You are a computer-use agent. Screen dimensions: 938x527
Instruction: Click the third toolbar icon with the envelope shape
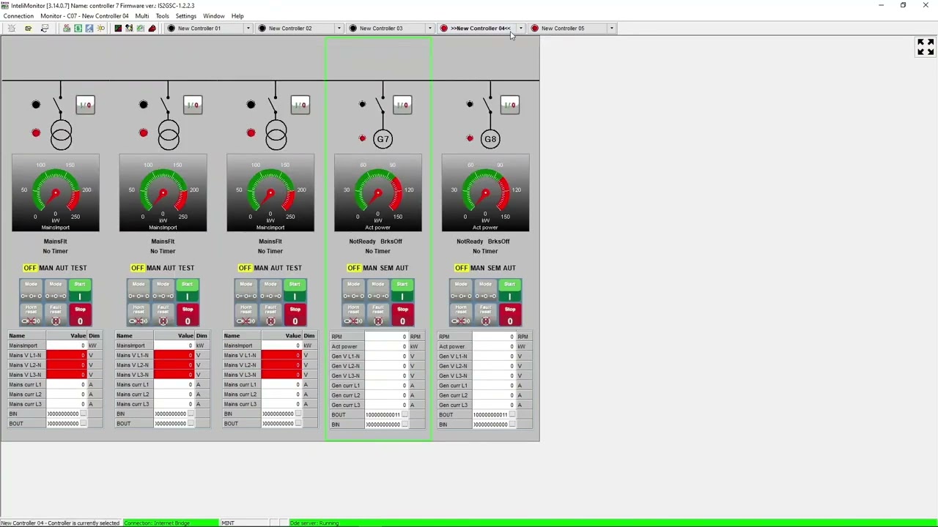click(45, 28)
